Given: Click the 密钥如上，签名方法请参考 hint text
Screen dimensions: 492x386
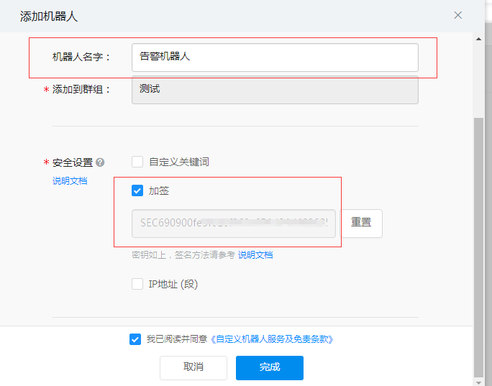Looking at the screenshot, I should [x=183, y=255].
